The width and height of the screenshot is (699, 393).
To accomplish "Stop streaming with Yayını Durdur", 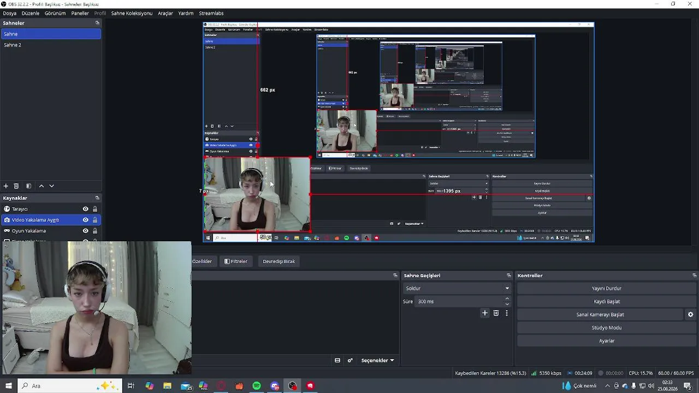I will (607, 288).
